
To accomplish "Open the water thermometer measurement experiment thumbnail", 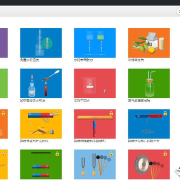I will (x=41, y=43).
